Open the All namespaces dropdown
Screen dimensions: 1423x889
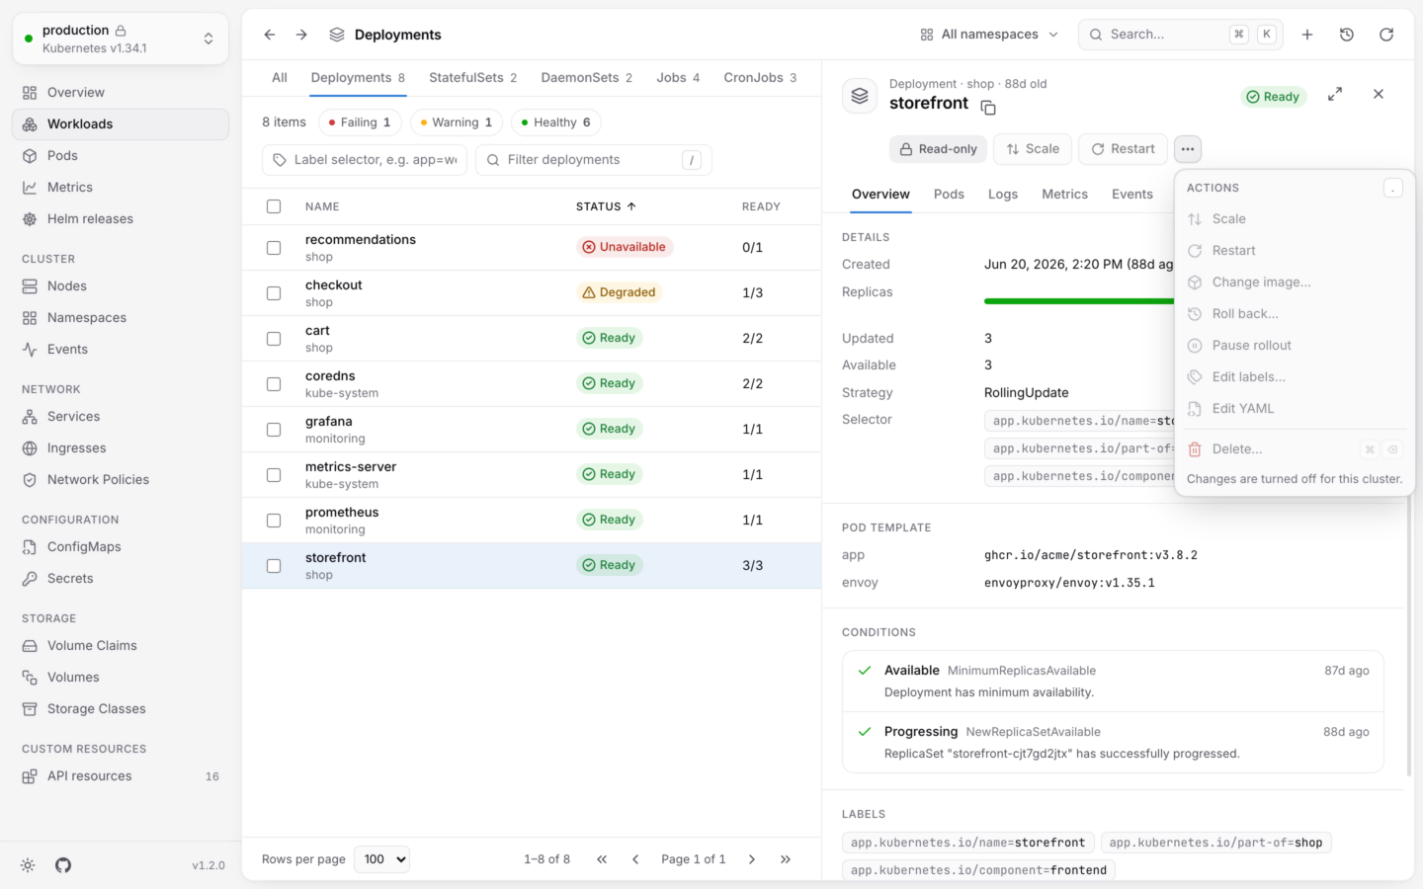(989, 35)
